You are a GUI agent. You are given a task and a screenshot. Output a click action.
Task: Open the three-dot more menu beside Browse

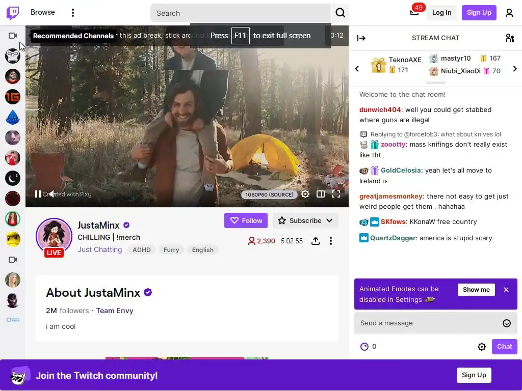click(x=73, y=13)
